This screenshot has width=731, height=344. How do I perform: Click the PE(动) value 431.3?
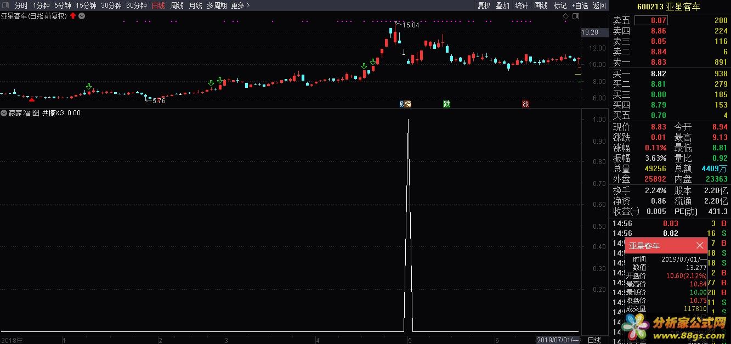(x=718, y=211)
